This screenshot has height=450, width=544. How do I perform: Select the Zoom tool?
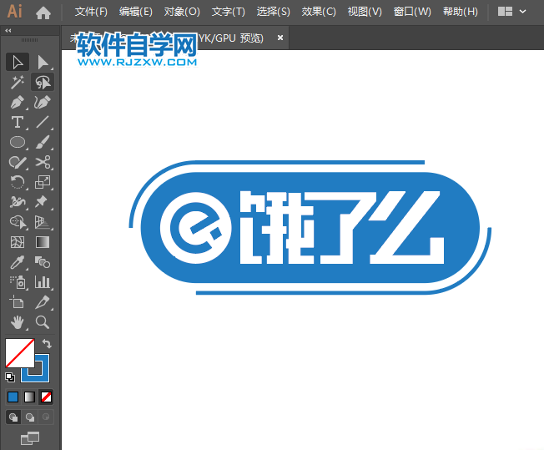[43, 322]
